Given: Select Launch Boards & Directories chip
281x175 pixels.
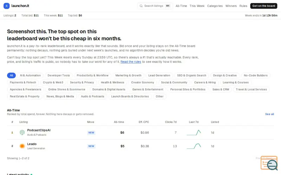Looking at the screenshot, I should point(130,96).
